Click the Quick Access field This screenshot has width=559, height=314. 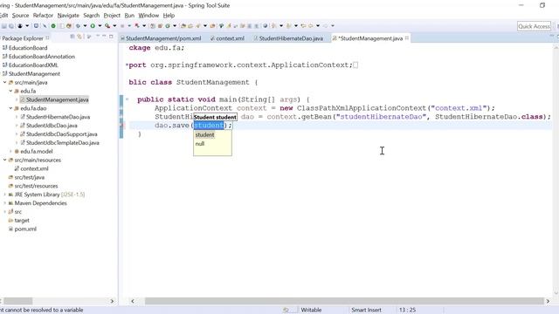(534, 26)
